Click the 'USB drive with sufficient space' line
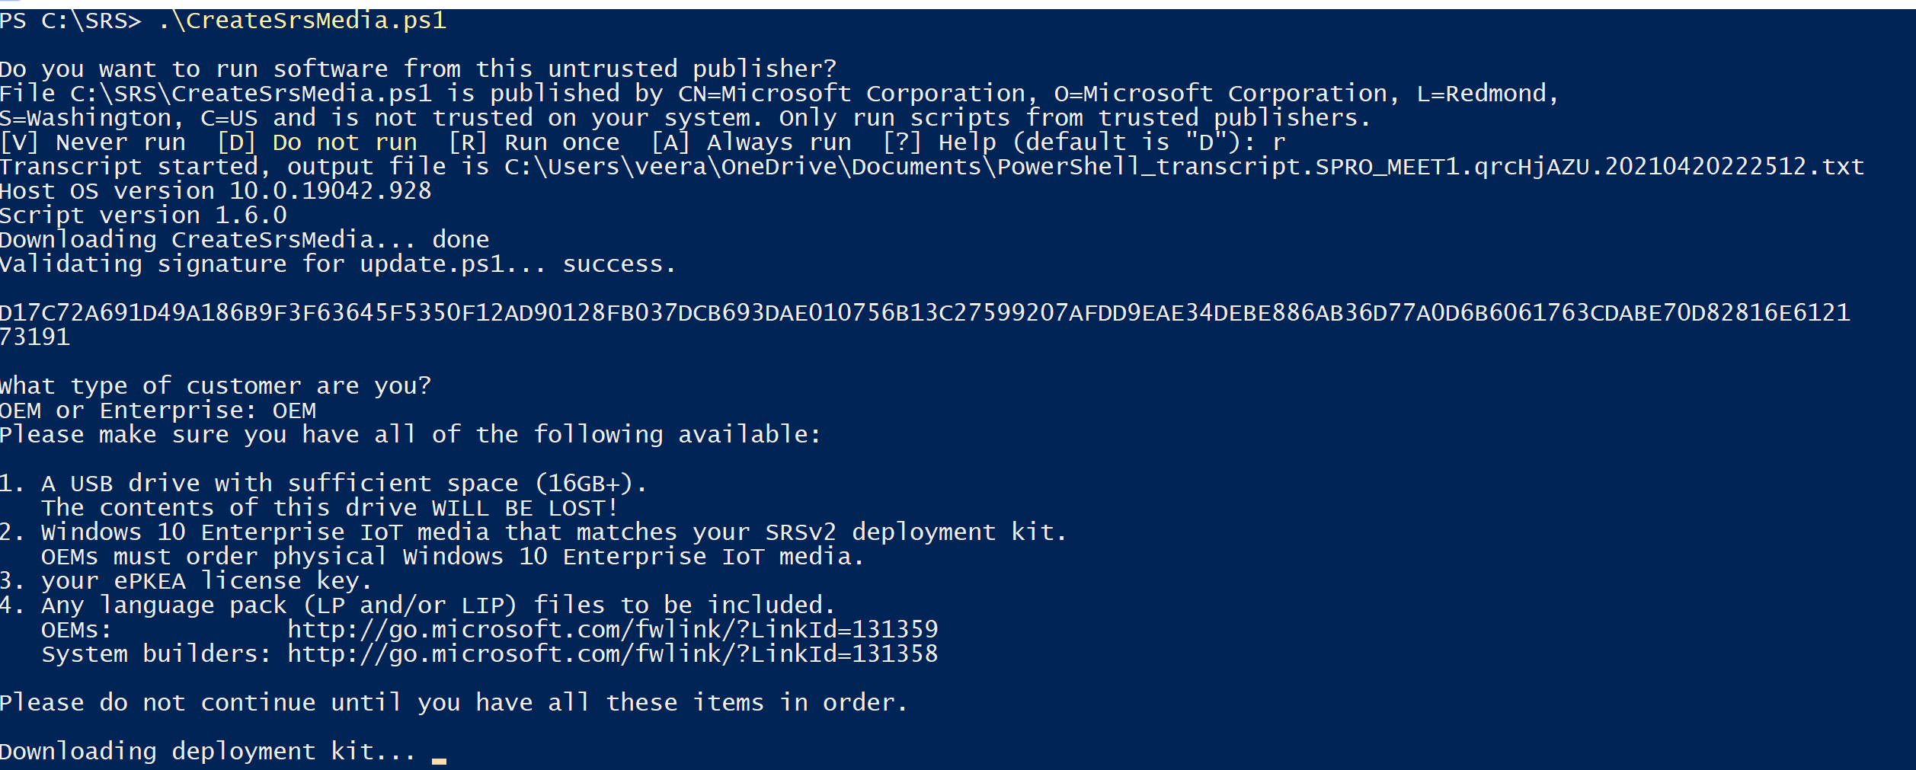The width and height of the screenshot is (1916, 770). coord(343,484)
